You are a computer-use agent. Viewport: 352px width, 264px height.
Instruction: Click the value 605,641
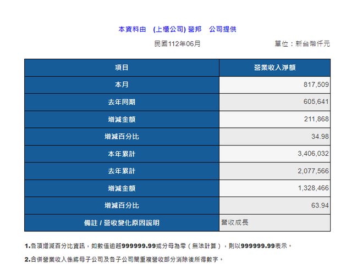coord(315,102)
